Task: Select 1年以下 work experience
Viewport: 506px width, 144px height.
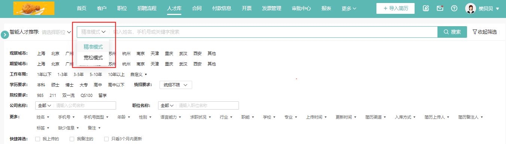Action: (44, 74)
